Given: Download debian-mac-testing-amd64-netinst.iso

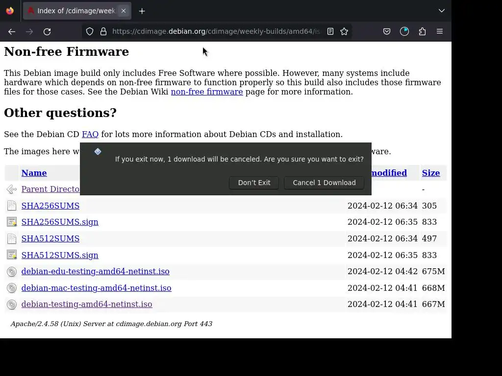Looking at the screenshot, I should coord(97,288).
